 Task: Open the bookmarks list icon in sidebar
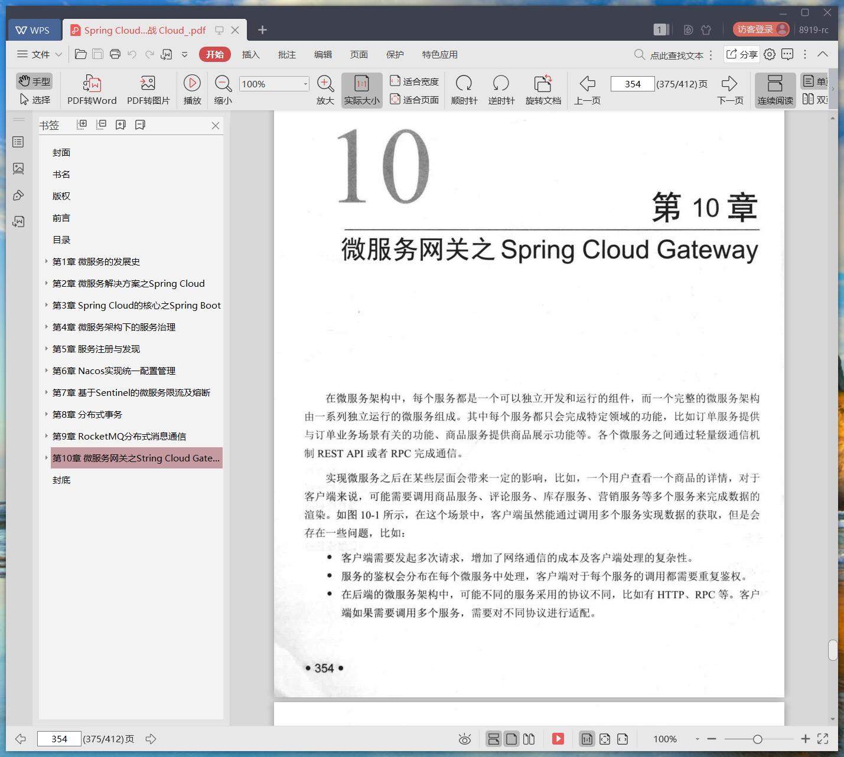(x=18, y=142)
